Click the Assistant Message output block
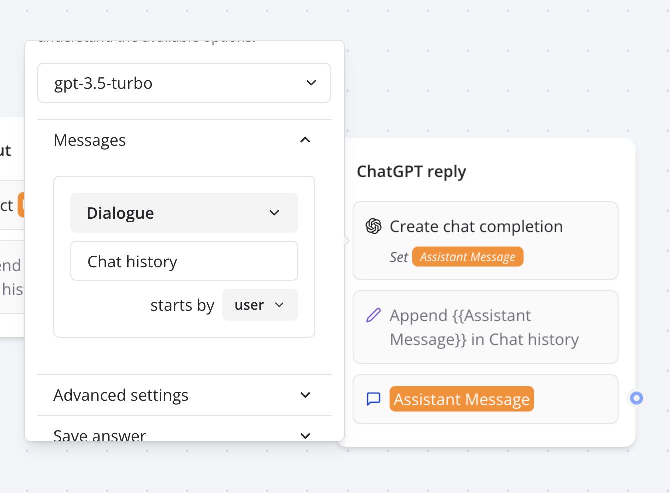The height and width of the screenshot is (493, 670). point(485,399)
